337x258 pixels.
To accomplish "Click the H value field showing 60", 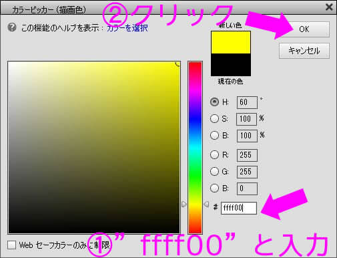I will (x=247, y=102).
